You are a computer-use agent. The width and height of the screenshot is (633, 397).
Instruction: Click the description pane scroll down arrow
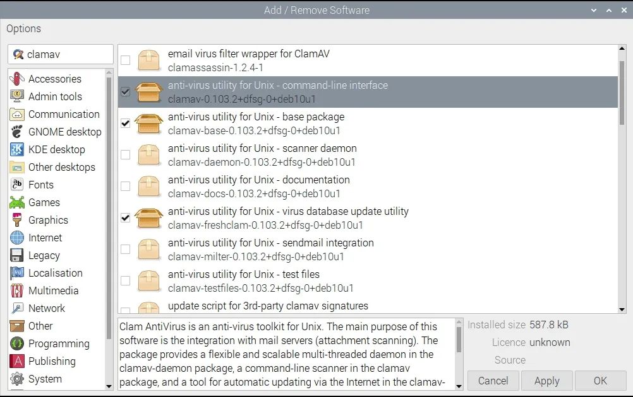pyautogui.click(x=459, y=386)
